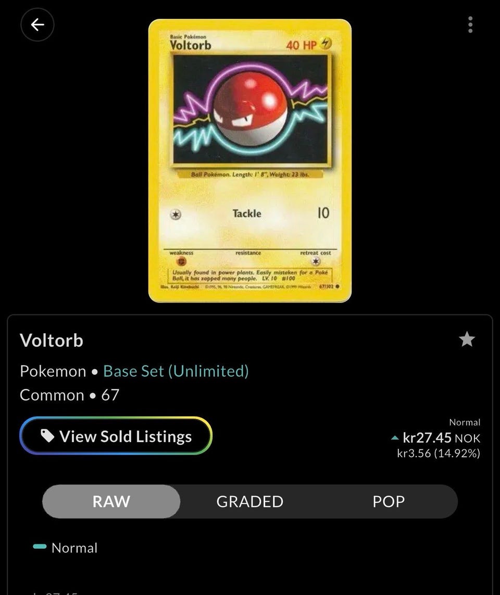Open the three-dot overflow menu
The image size is (500, 595).
click(x=470, y=24)
